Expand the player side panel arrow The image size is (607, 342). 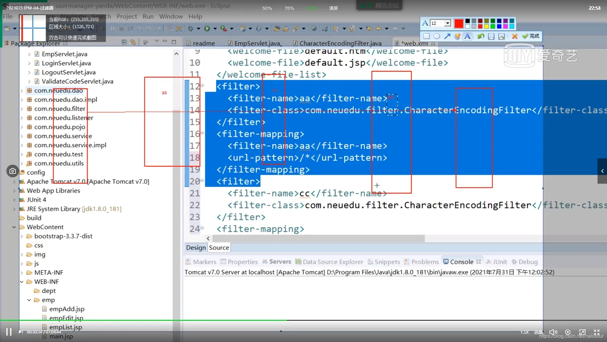click(602, 171)
